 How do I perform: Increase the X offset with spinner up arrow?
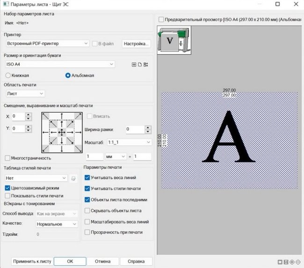tap(28, 114)
